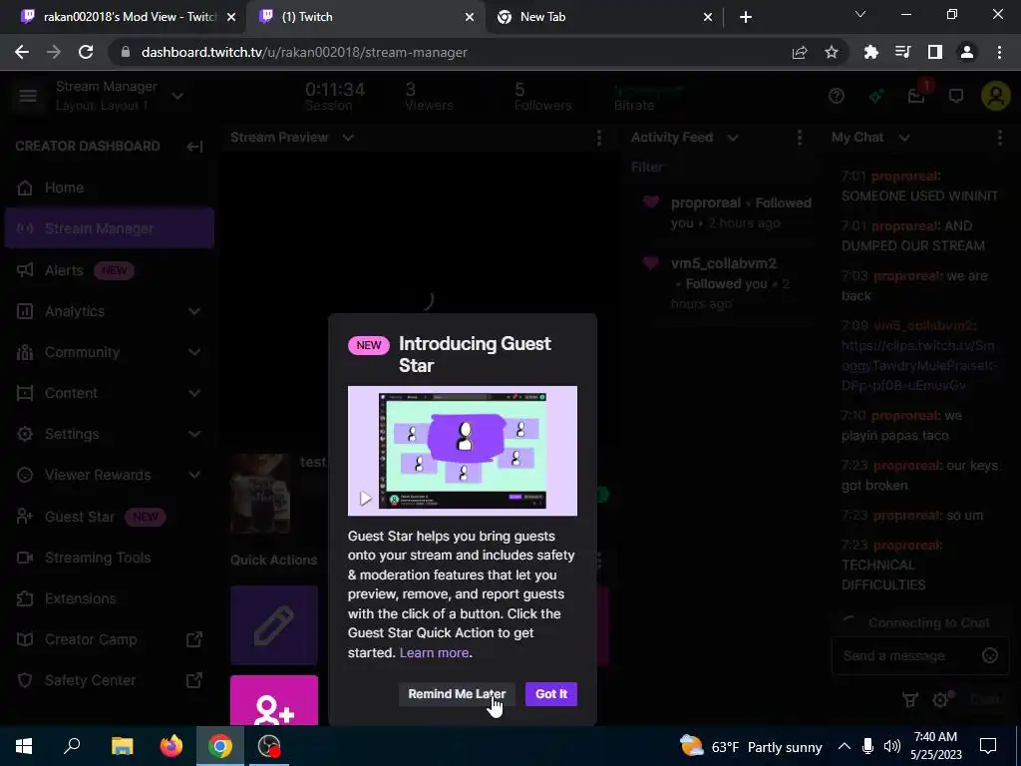Click the clips.twitch.tv link in chat

(918, 365)
